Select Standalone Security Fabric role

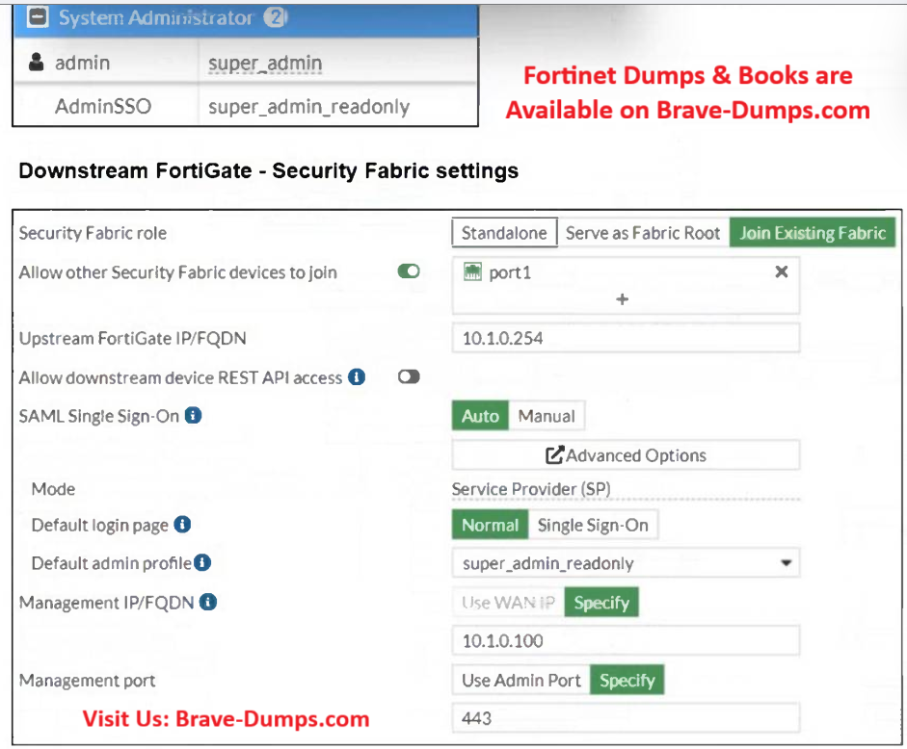pos(504,233)
